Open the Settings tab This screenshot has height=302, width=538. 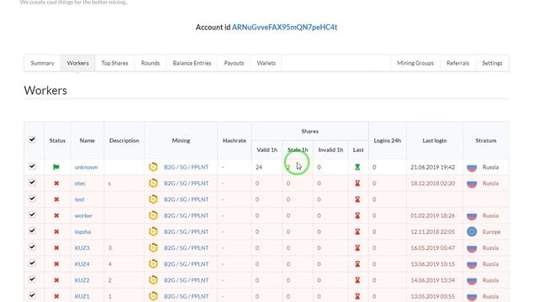pyautogui.click(x=492, y=63)
